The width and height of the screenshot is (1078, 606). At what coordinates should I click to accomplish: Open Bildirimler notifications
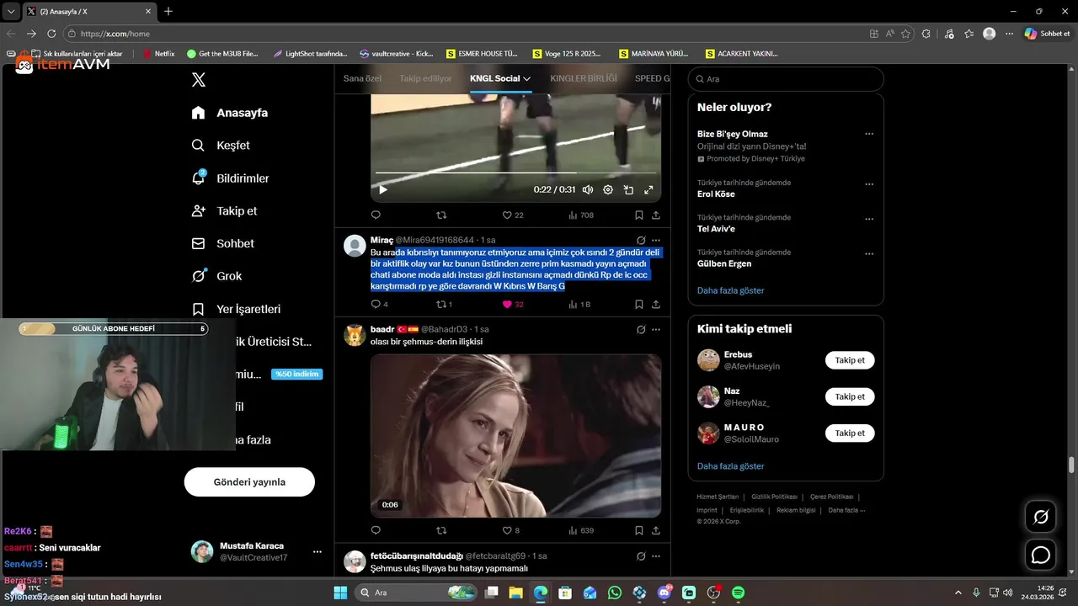tap(231, 178)
